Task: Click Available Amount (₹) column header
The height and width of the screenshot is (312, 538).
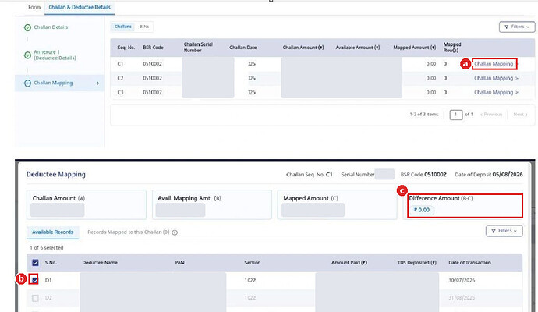Action: pyautogui.click(x=358, y=48)
